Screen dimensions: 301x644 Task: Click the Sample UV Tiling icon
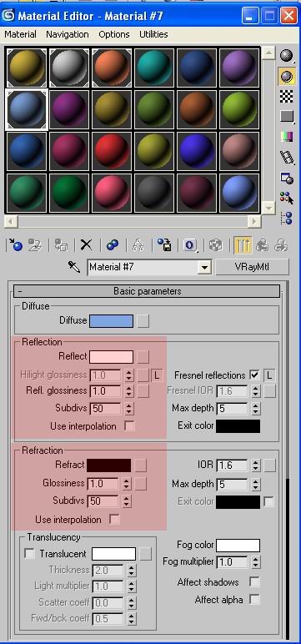click(x=287, y=116)
